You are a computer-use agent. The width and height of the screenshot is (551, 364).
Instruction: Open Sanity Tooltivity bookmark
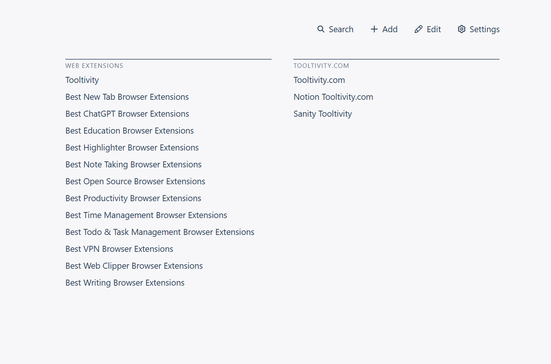point(323,114)
